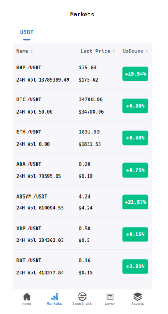
Task: Open the home icon in bottom navigation
Action: [26, 297]
